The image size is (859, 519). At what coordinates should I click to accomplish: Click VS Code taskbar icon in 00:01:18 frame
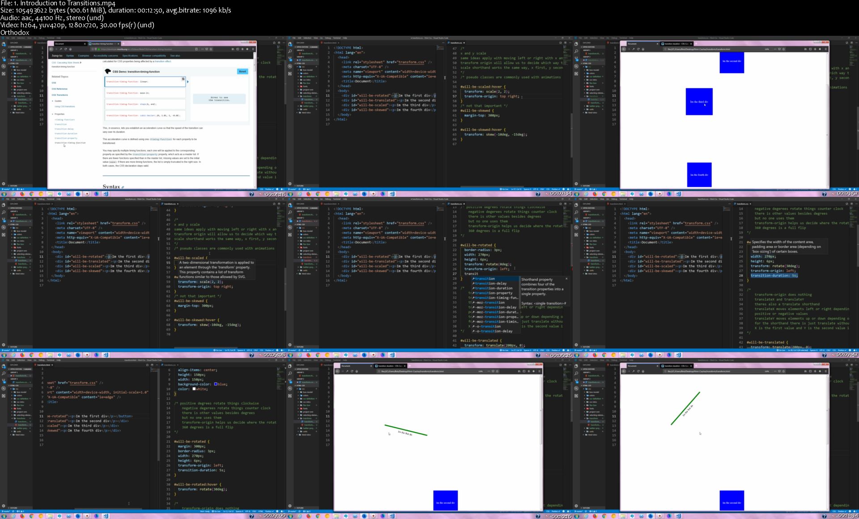pos(106,194)
